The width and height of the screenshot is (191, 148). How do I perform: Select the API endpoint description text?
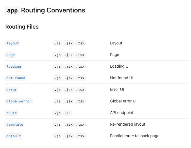point(122,113)
